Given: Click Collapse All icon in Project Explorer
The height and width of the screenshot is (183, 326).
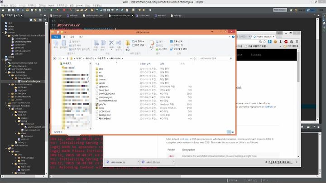Looking at the screenshot, I should 31,20.
